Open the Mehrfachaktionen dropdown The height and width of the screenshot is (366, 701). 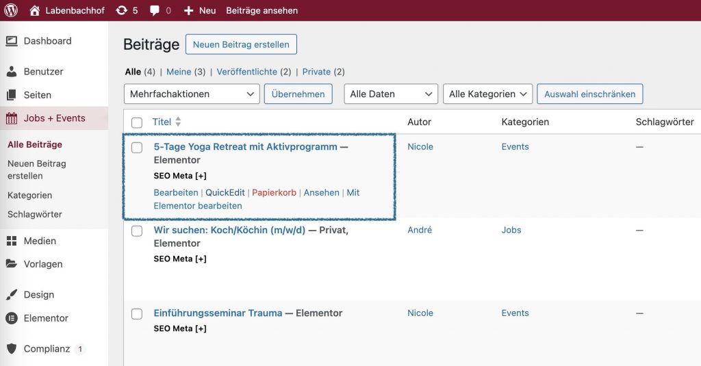pyautogui.click(x=192, y=94)
